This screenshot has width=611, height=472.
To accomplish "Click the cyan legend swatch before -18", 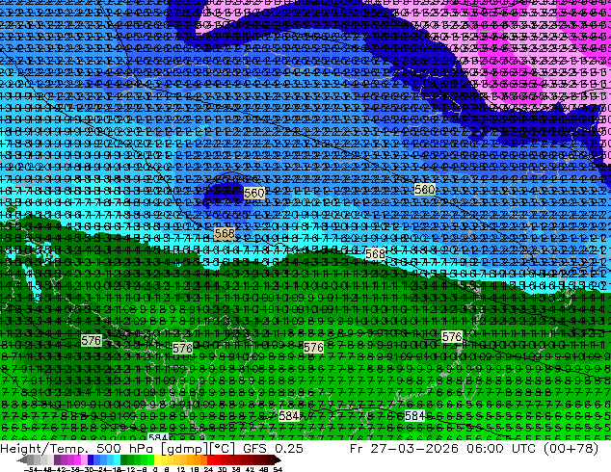I will [x=117, y=459].
